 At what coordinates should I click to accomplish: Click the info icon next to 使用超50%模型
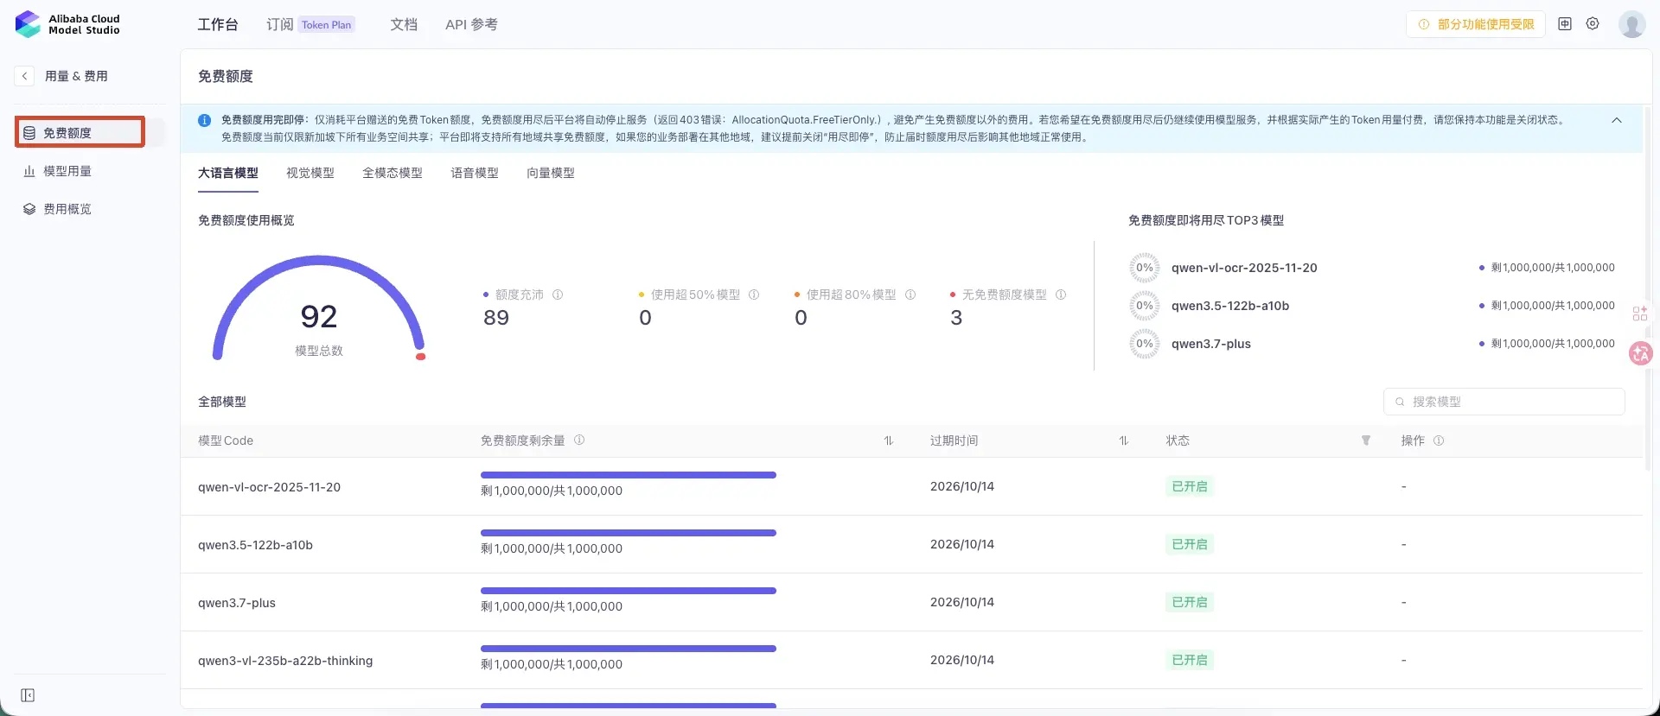click(x=754, y=295)
